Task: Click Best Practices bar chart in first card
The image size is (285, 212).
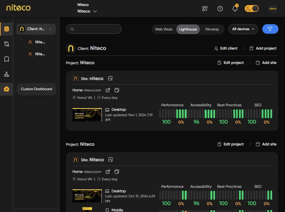Action: pyautogui.click(x=230, y=114)
